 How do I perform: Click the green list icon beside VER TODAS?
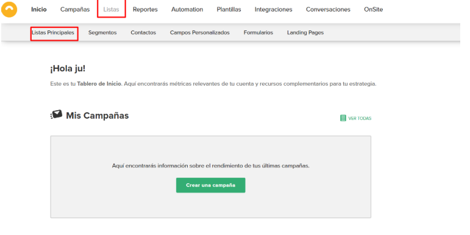343,118
